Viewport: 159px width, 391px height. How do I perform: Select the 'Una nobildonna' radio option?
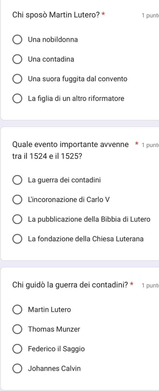tap(17, 40)
